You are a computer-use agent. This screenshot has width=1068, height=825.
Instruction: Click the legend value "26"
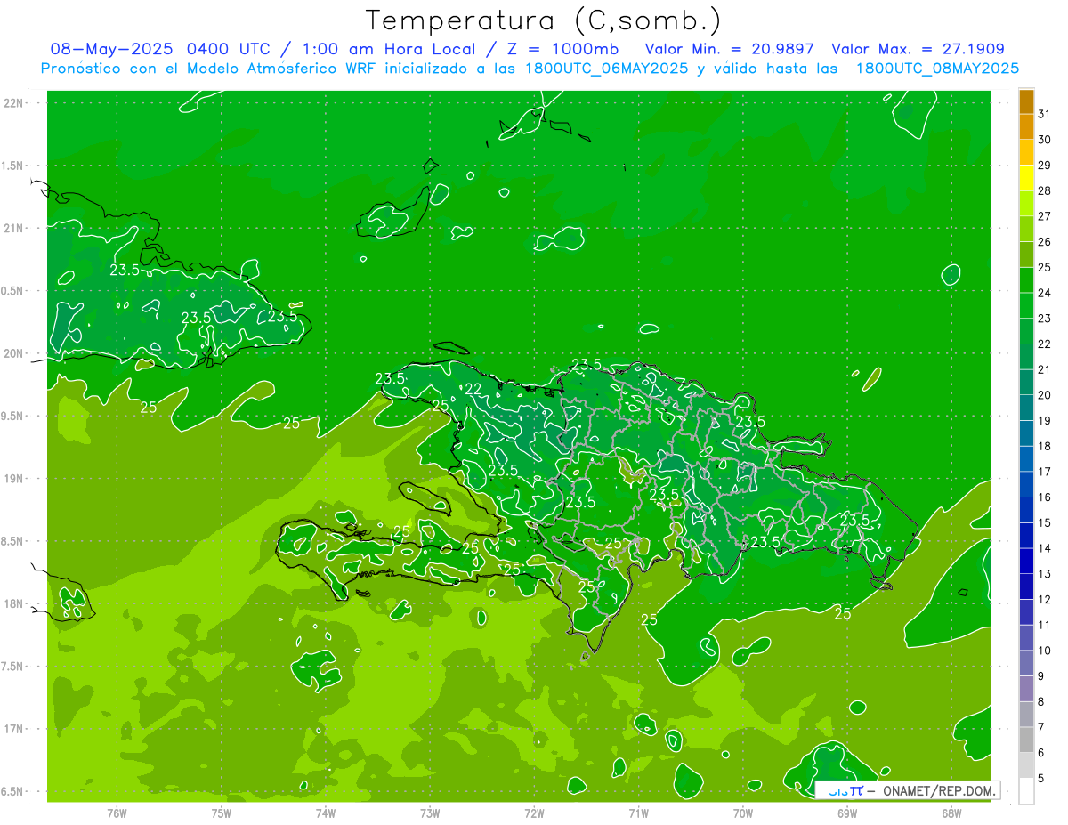click(1044, 242)
